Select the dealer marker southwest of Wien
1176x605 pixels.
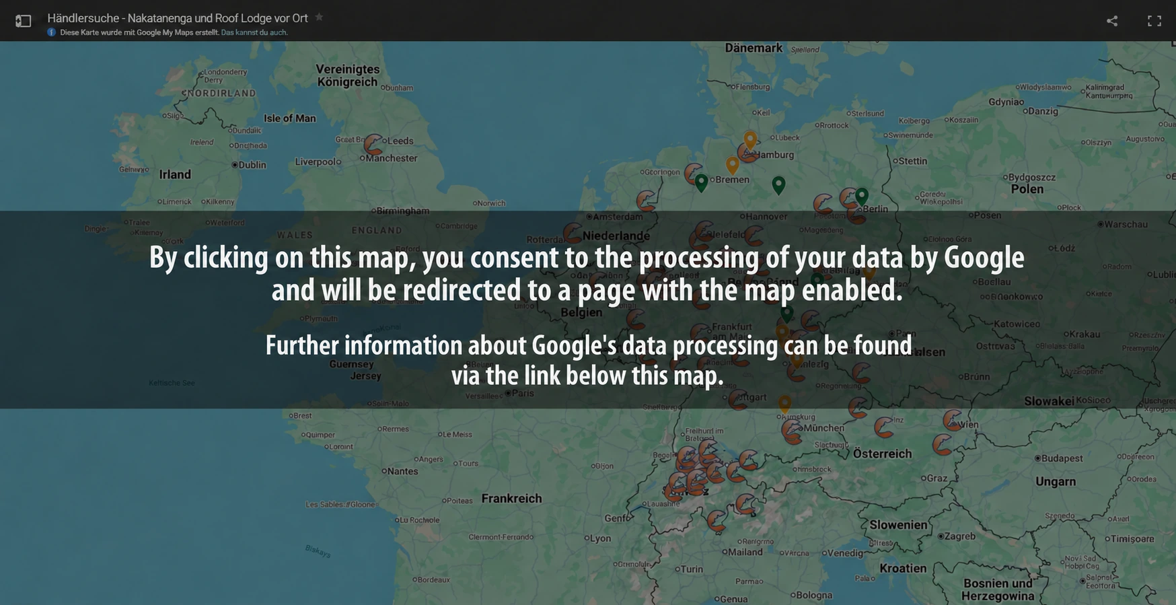point(942,444)
